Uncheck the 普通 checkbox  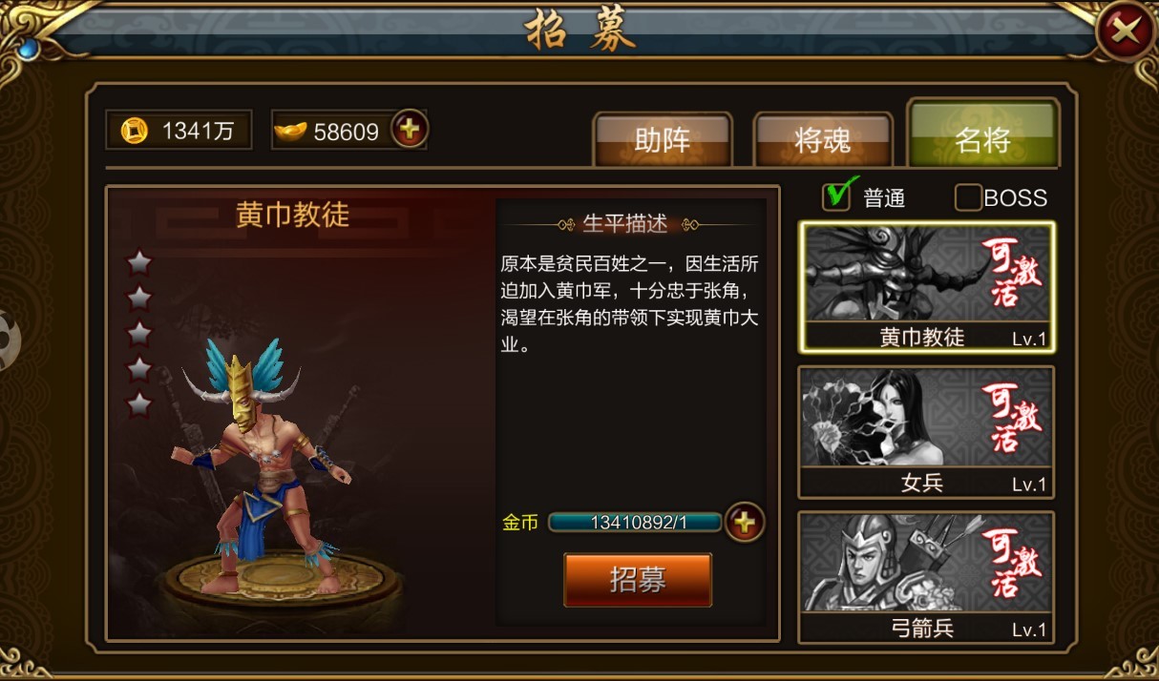tap(837, 196)
